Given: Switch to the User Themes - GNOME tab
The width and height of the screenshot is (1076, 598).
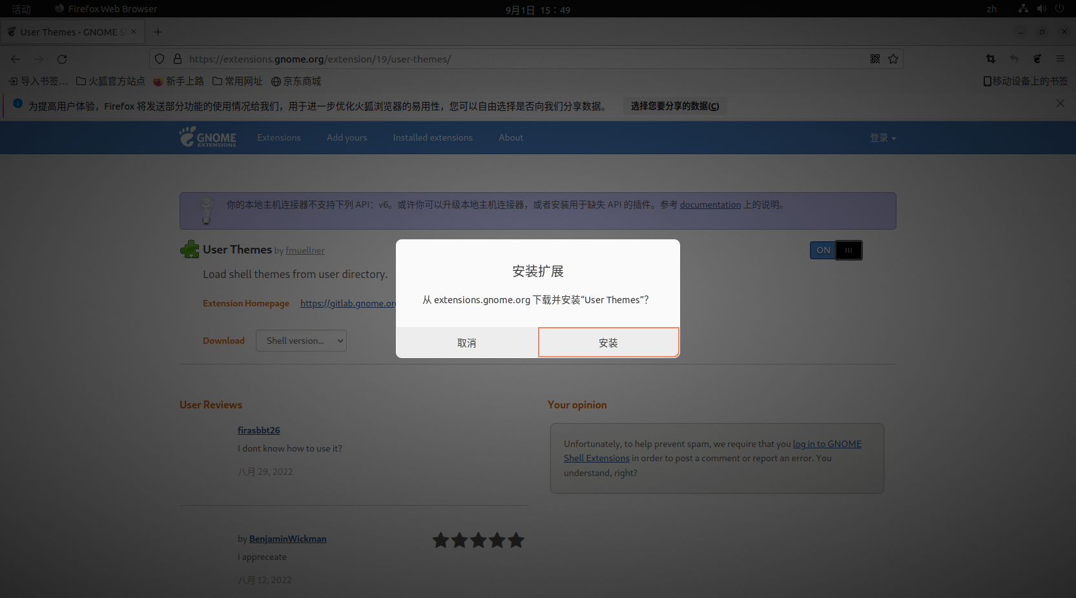Looking at the screenshot, I should 72,32.
